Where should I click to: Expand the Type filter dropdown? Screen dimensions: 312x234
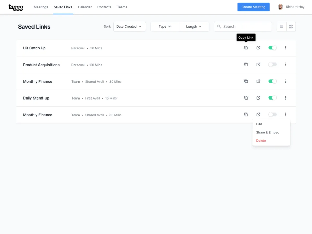(x=165, y=26)
